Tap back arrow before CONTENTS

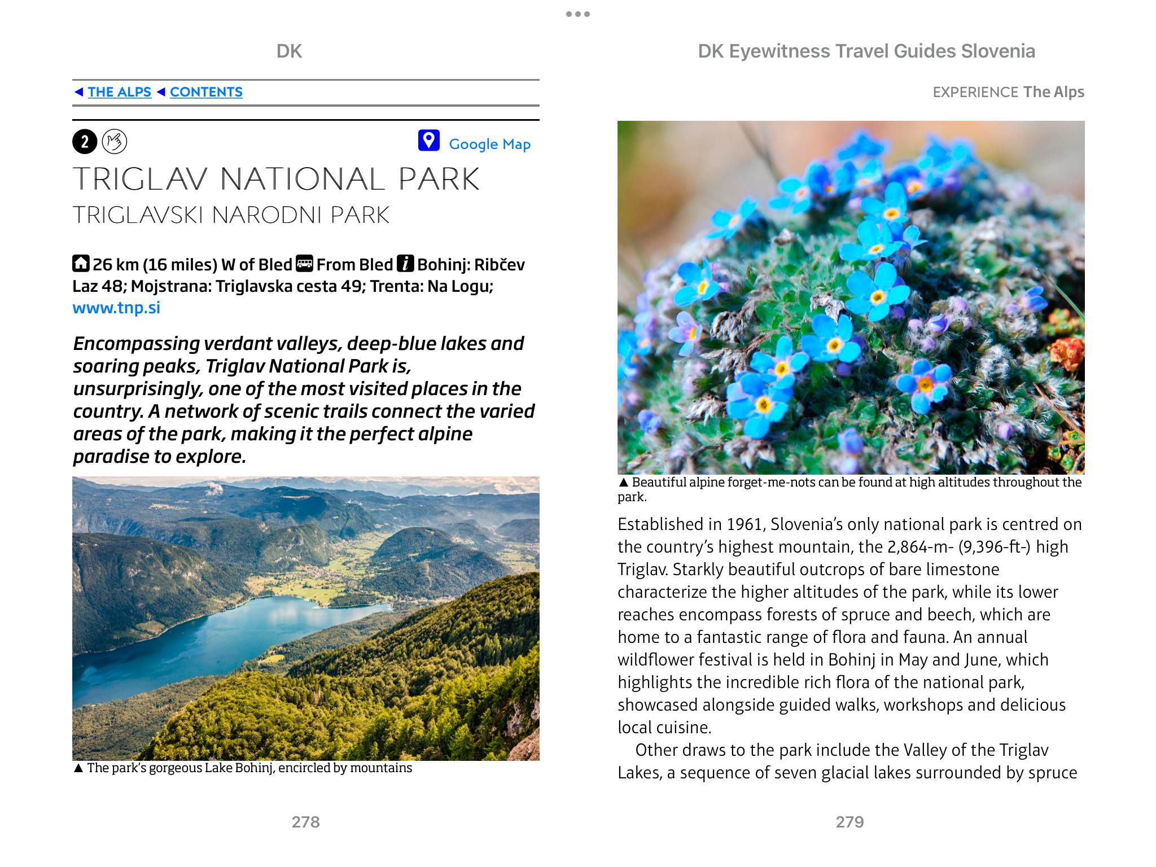click(x=161, y=92)
